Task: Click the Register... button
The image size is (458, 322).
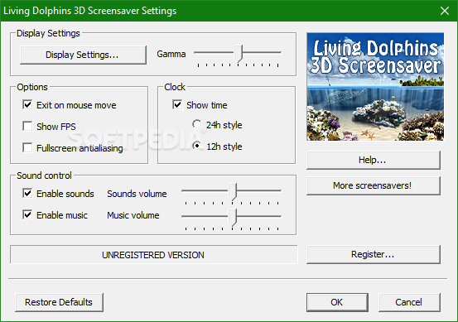Action: click(x=374, y=255)
